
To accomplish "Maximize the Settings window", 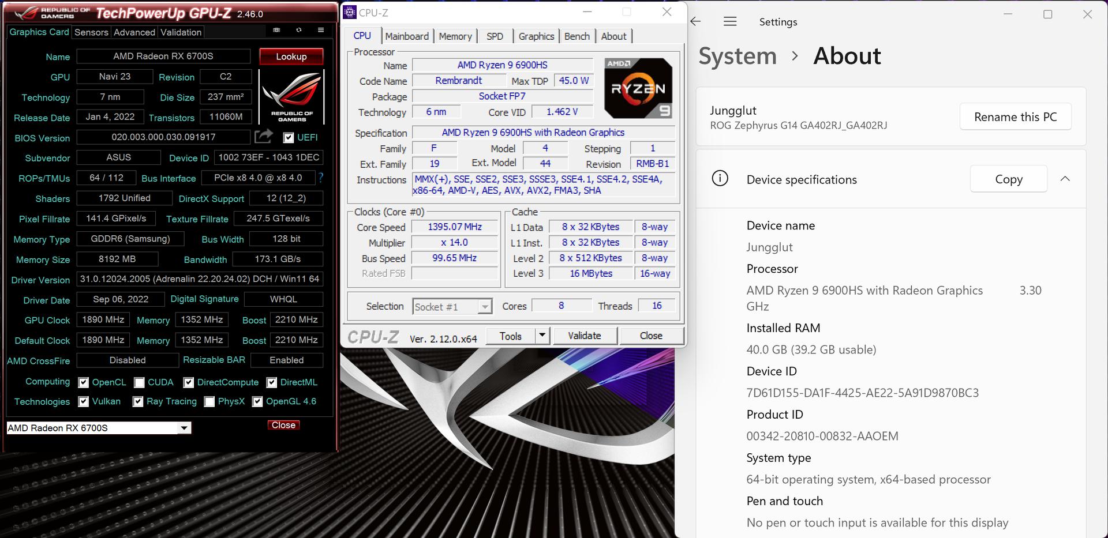I will (x=1048, y=14).
